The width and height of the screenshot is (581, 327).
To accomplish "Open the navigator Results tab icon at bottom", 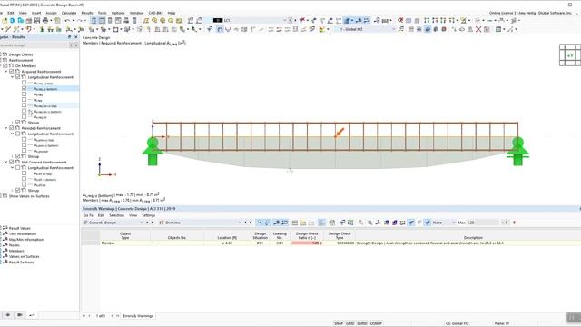I will coord(32,315).
